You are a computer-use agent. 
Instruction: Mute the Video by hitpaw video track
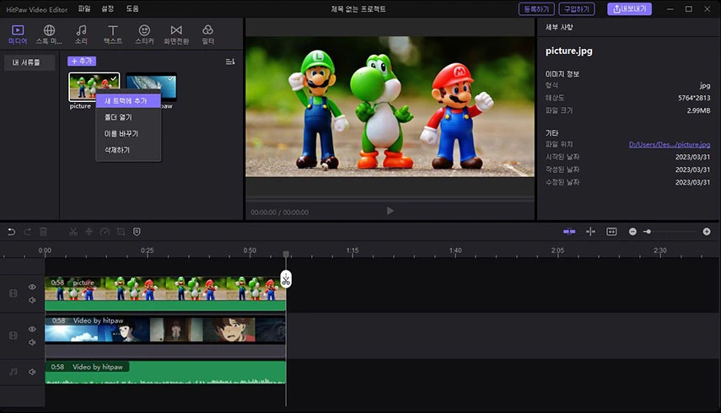coord(32,342)
